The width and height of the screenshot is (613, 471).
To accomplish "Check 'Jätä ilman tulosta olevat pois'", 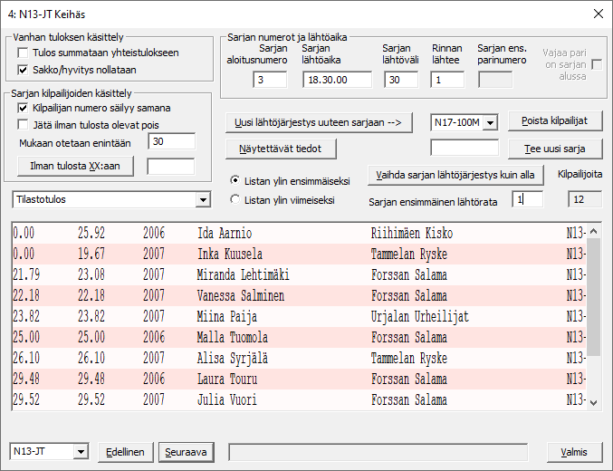I will click(24, 125).
